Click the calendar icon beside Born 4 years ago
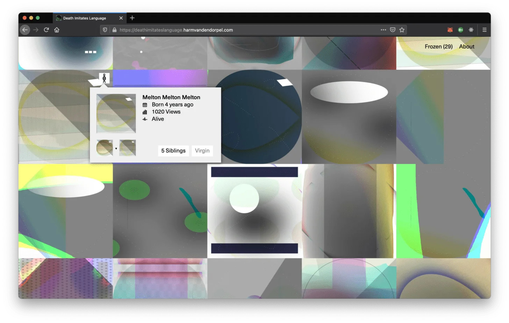 pyautogui.click(x=145, y=105)
